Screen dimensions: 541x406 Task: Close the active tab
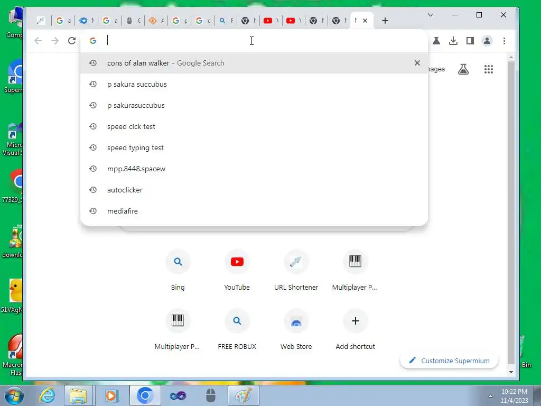[x=365, y=21]
